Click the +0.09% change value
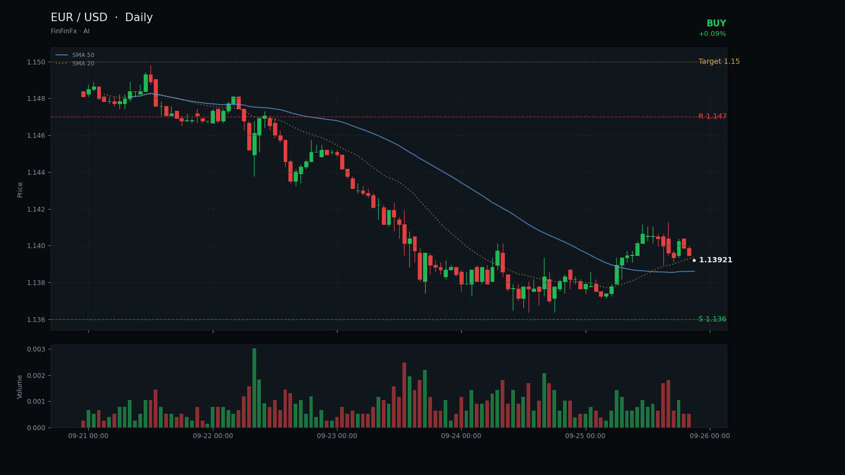Viewport: 845px width, 475px height. tap(712, 34)
